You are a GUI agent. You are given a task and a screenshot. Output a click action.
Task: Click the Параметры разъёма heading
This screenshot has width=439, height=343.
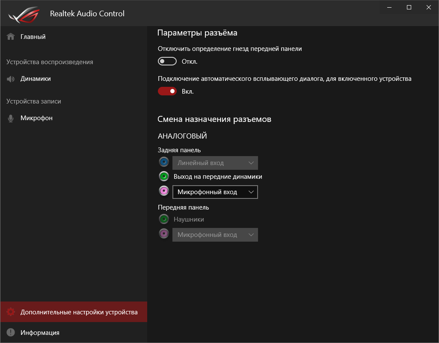pyautogui.click(x=197, y=33)
